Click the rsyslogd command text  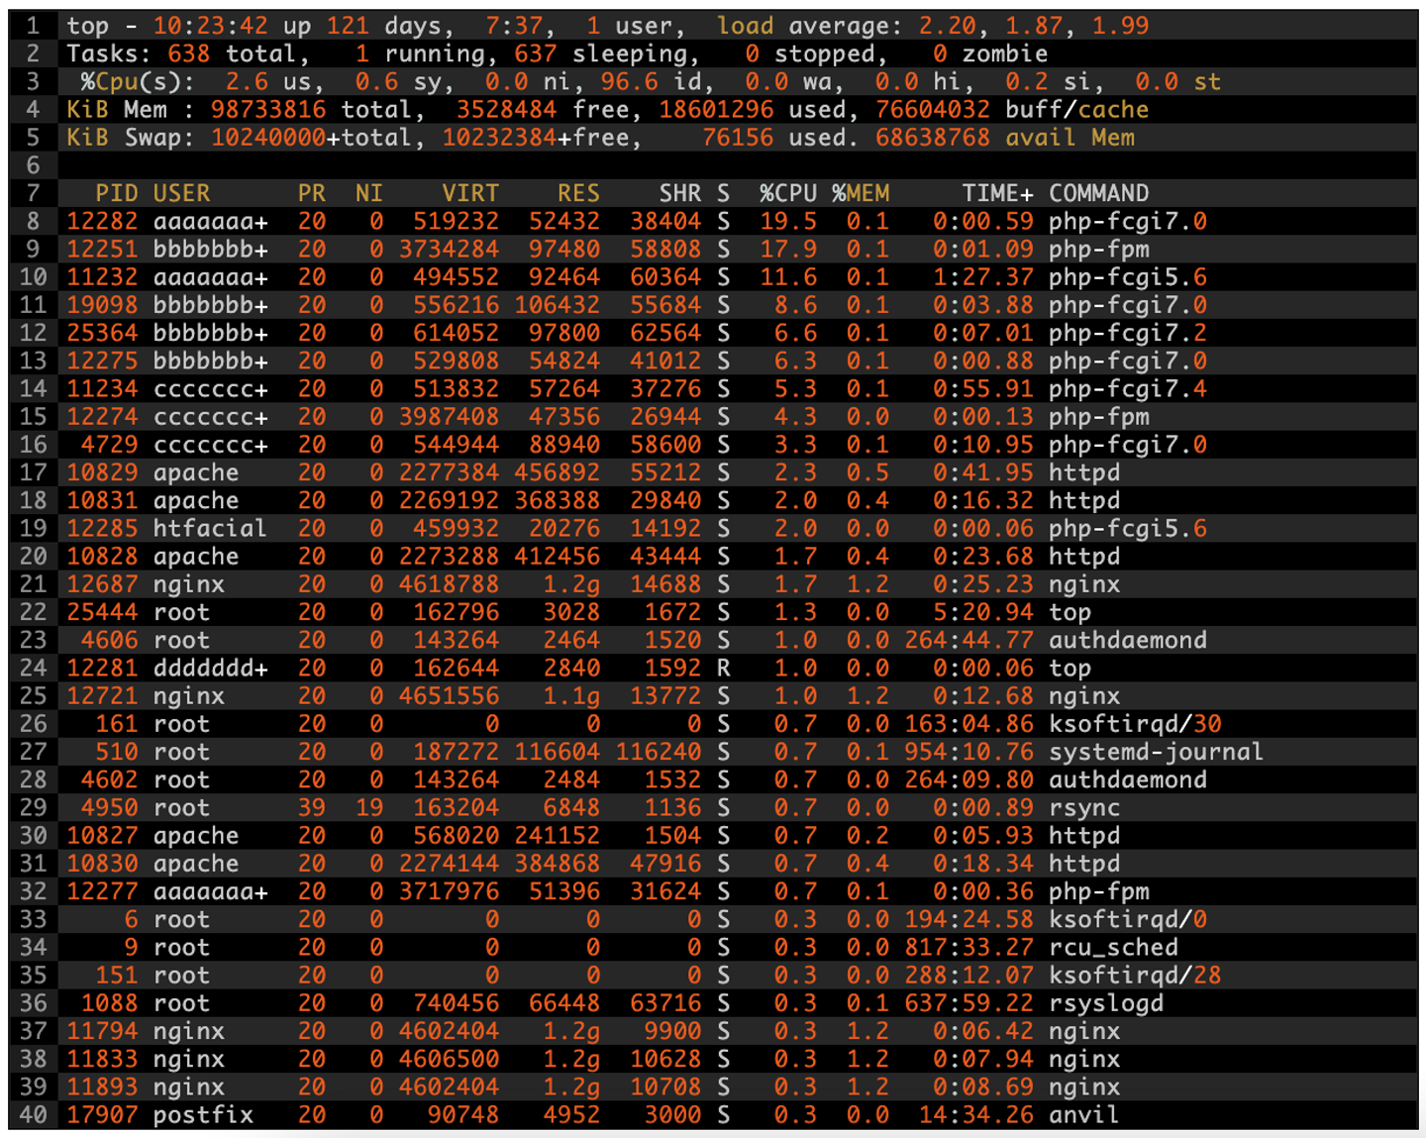pyautogui.click(x=1106, y=1003)
